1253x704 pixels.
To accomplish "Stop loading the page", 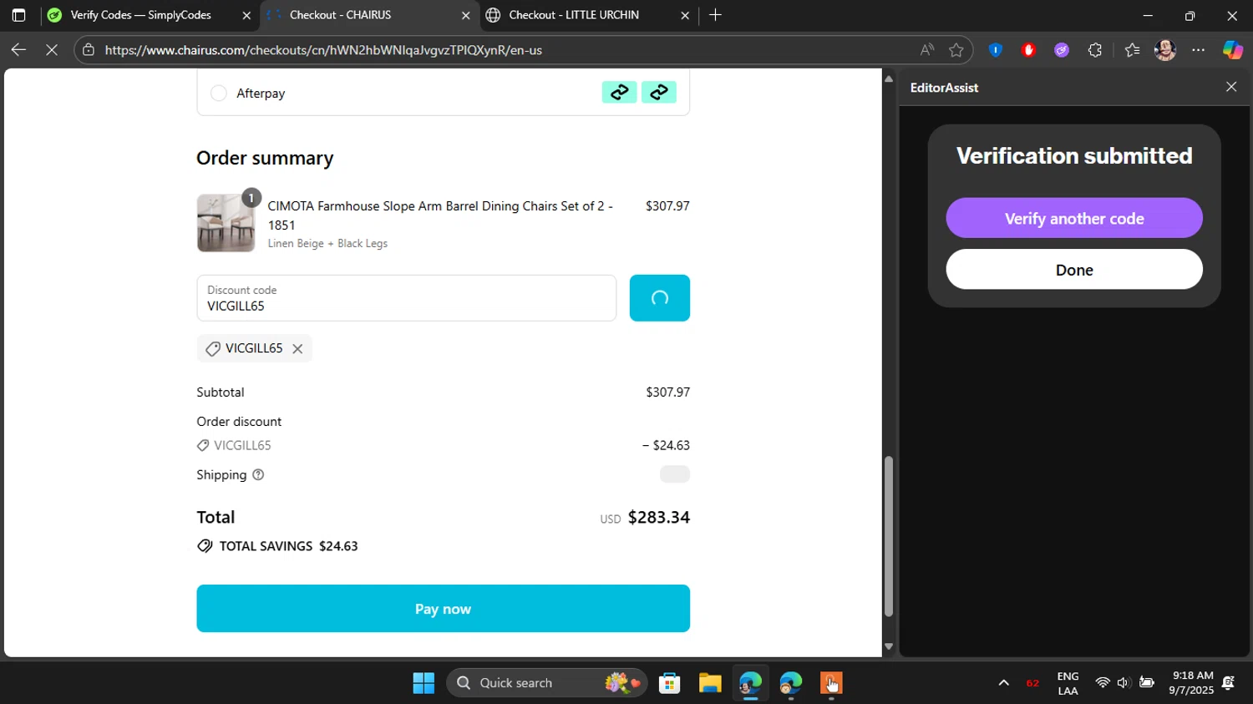I will 52,50.
